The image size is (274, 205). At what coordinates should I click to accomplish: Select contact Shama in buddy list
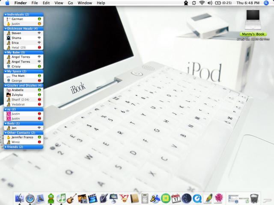click(24, 38)
